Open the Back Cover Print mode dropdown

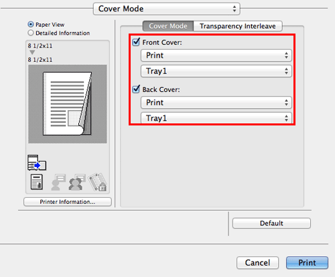click(216, 103)
